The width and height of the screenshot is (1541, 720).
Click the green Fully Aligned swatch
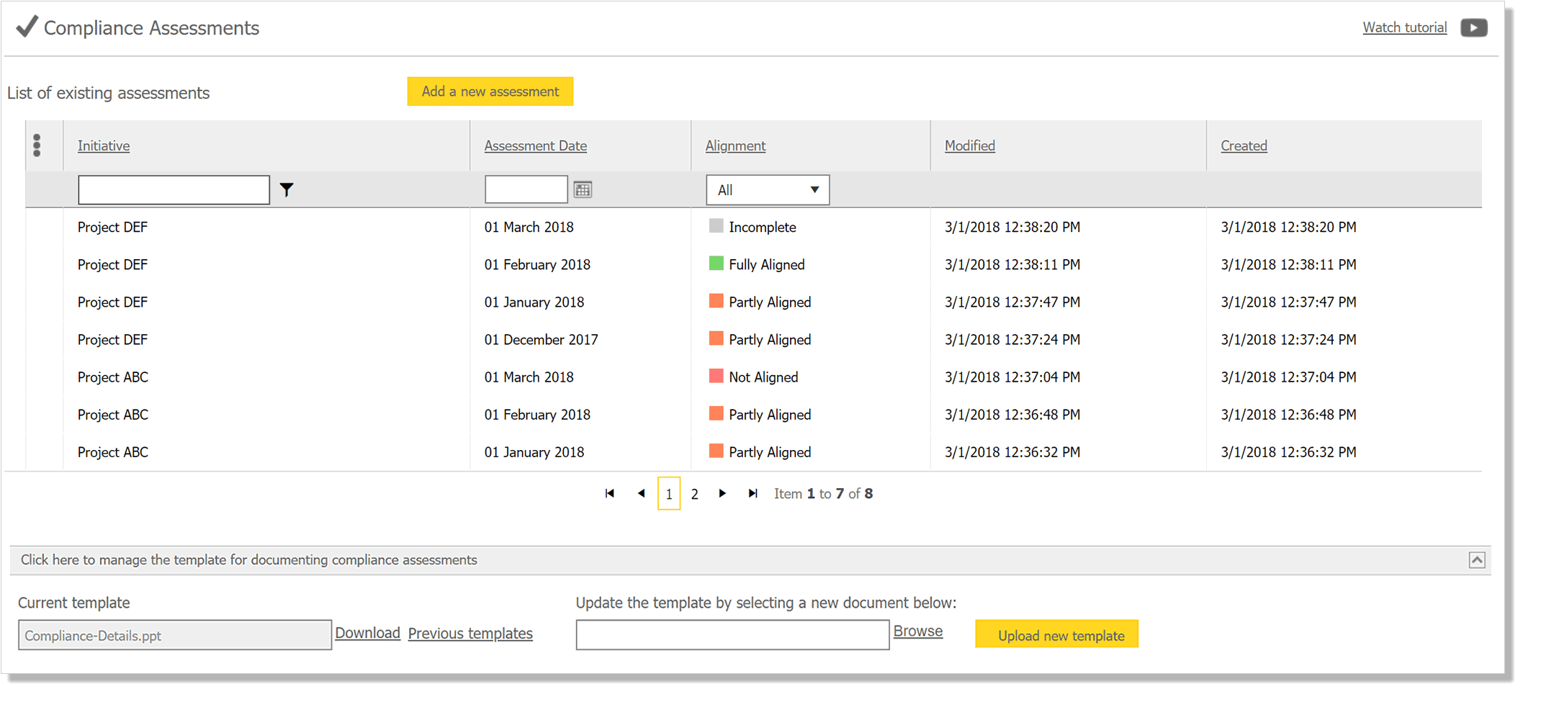pos(716,264)
